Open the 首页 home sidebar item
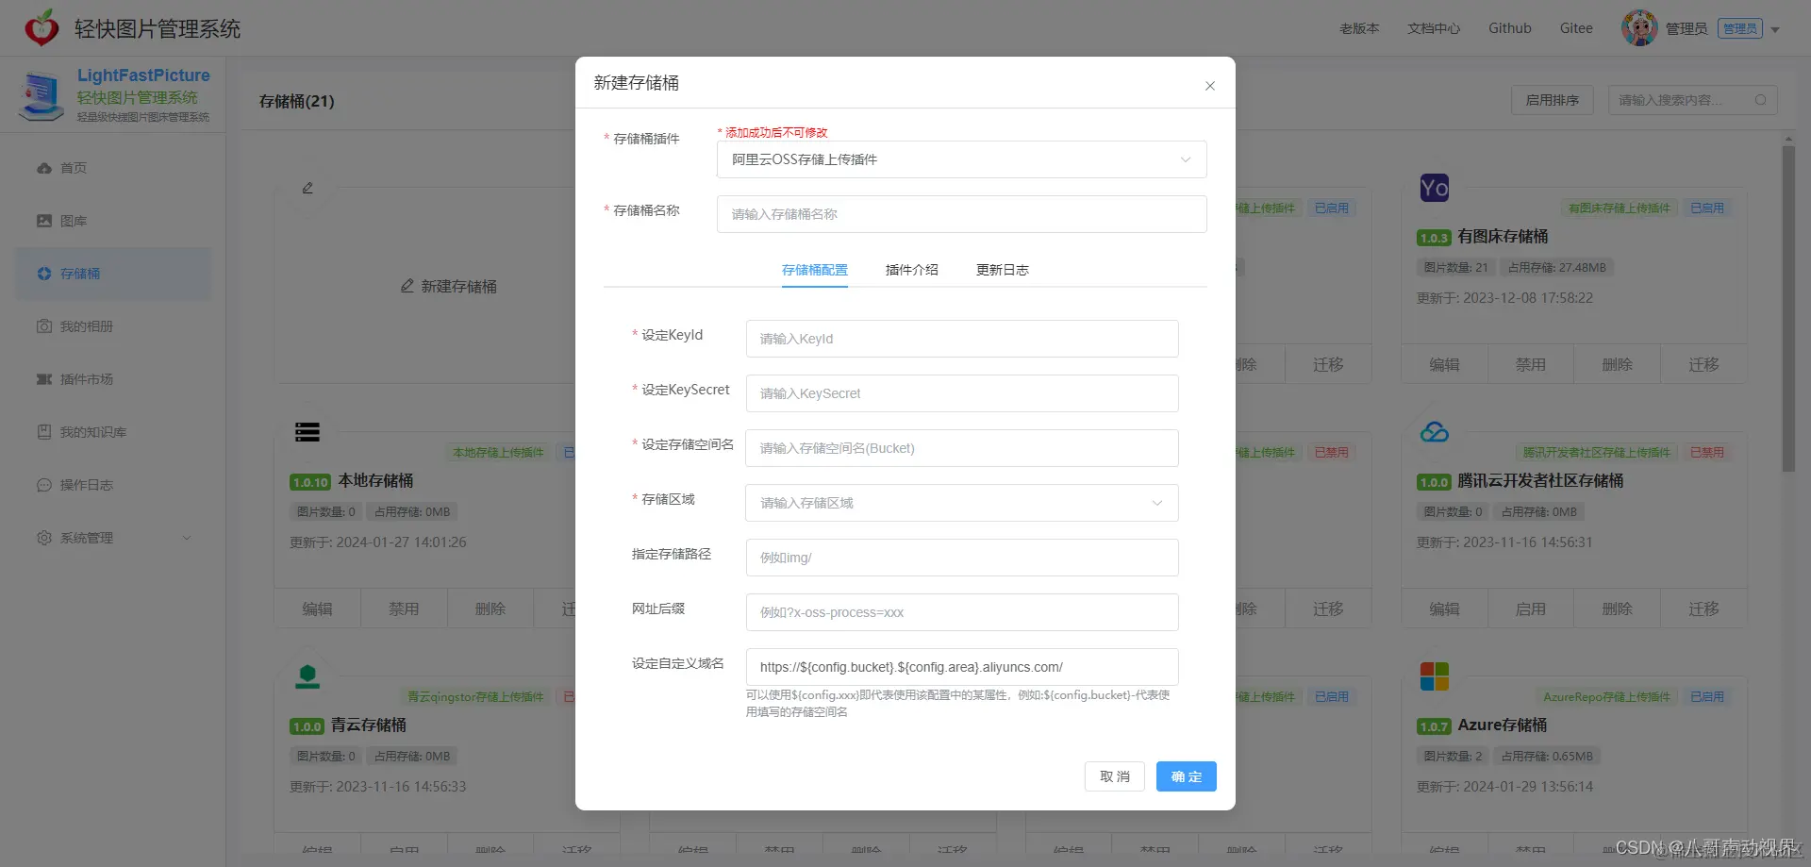 click(x=113, y=168)
